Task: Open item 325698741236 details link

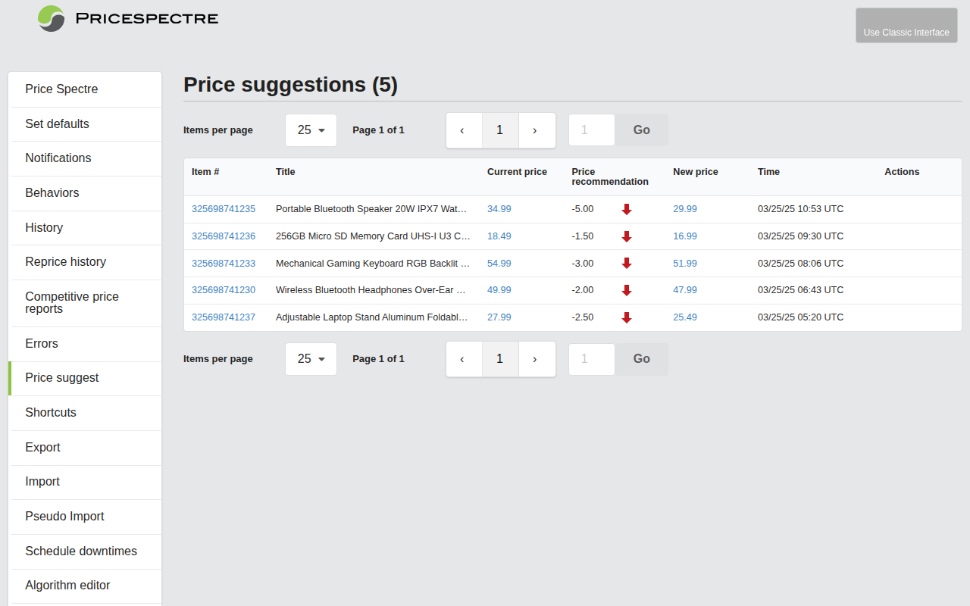Action: pyautogui.click(x=224, y=236)
